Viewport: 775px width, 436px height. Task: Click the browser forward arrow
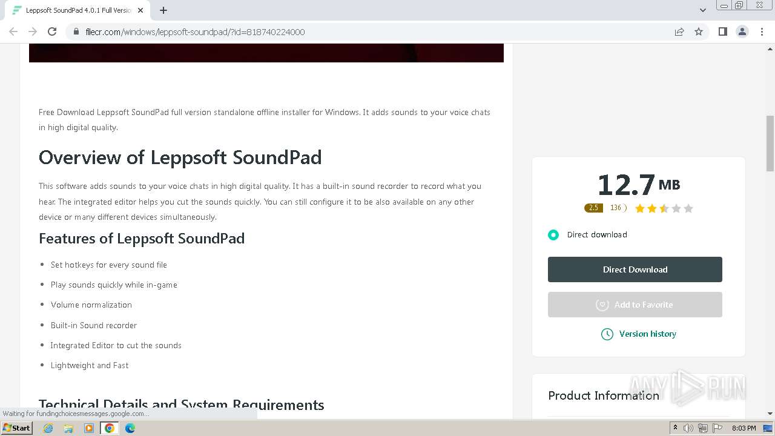(x=33, y=31)
